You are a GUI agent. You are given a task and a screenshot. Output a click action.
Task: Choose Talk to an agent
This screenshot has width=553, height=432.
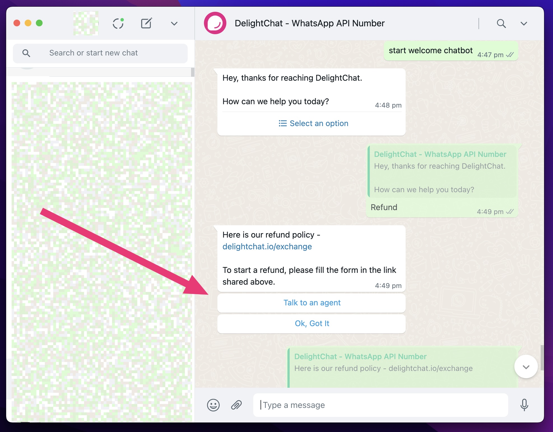click(312, 303)
